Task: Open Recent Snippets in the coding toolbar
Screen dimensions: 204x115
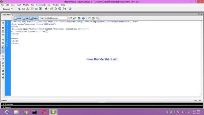Action: tap(3, 66)
